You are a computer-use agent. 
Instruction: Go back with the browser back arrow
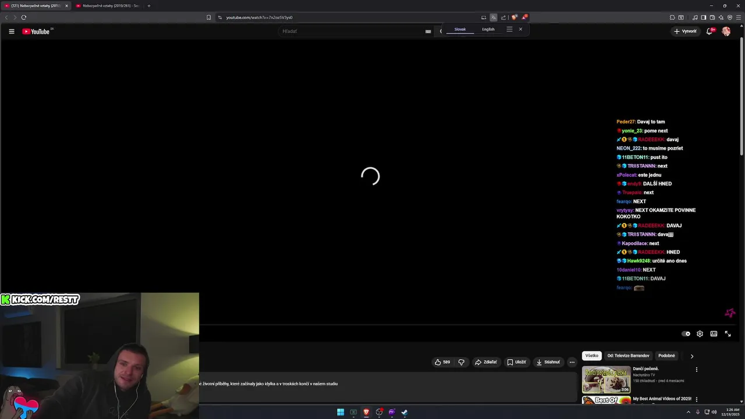point(6,17)
